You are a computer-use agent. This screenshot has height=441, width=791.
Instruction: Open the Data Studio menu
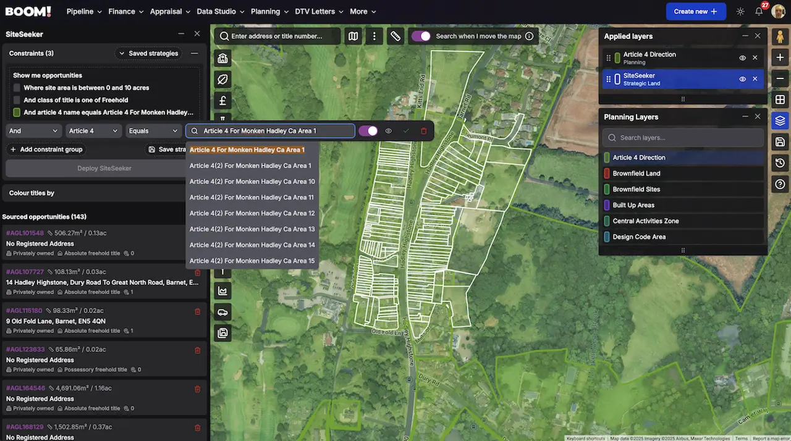[219, 11]
